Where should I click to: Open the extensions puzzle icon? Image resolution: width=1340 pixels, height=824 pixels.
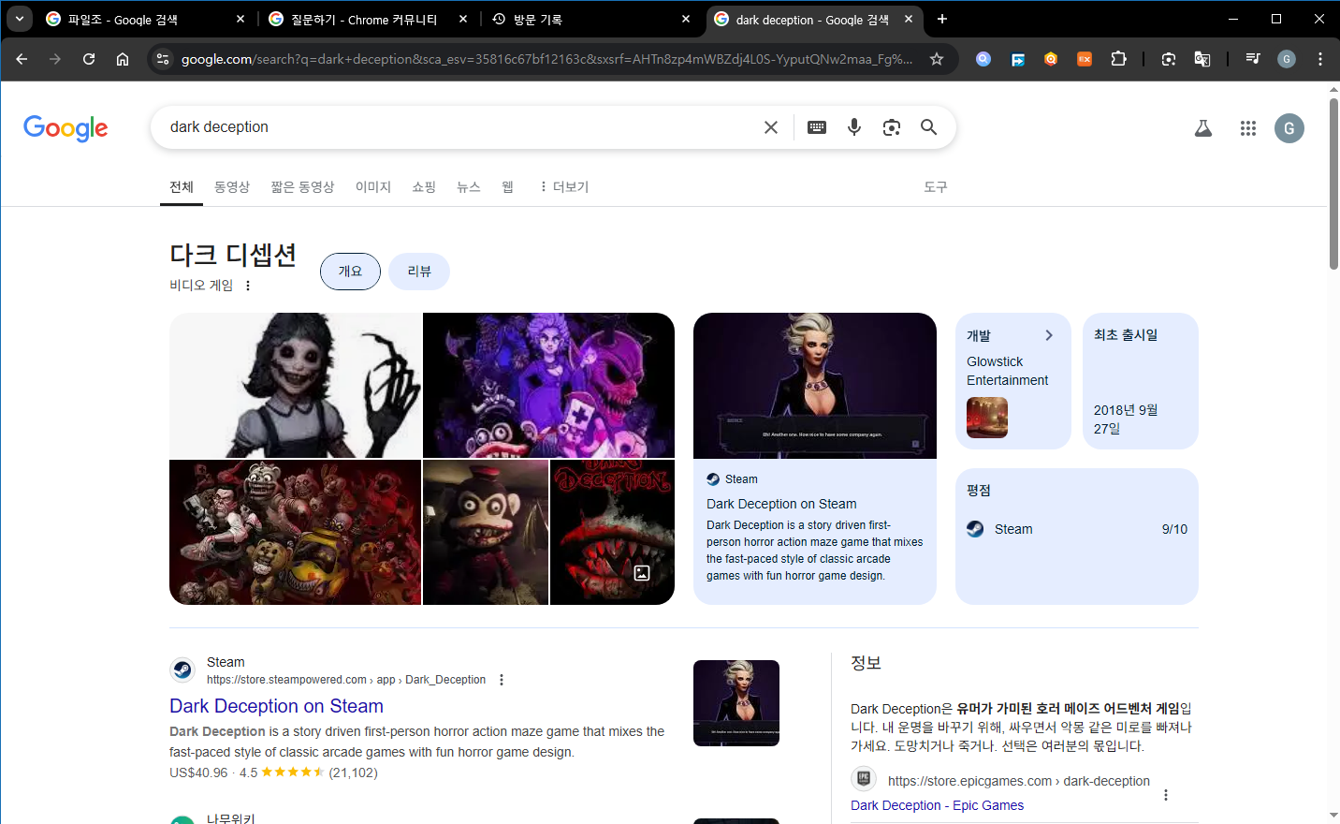(1118, 59)
